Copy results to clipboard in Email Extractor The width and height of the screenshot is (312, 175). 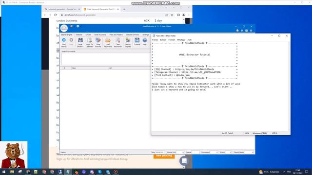point(90,43)
